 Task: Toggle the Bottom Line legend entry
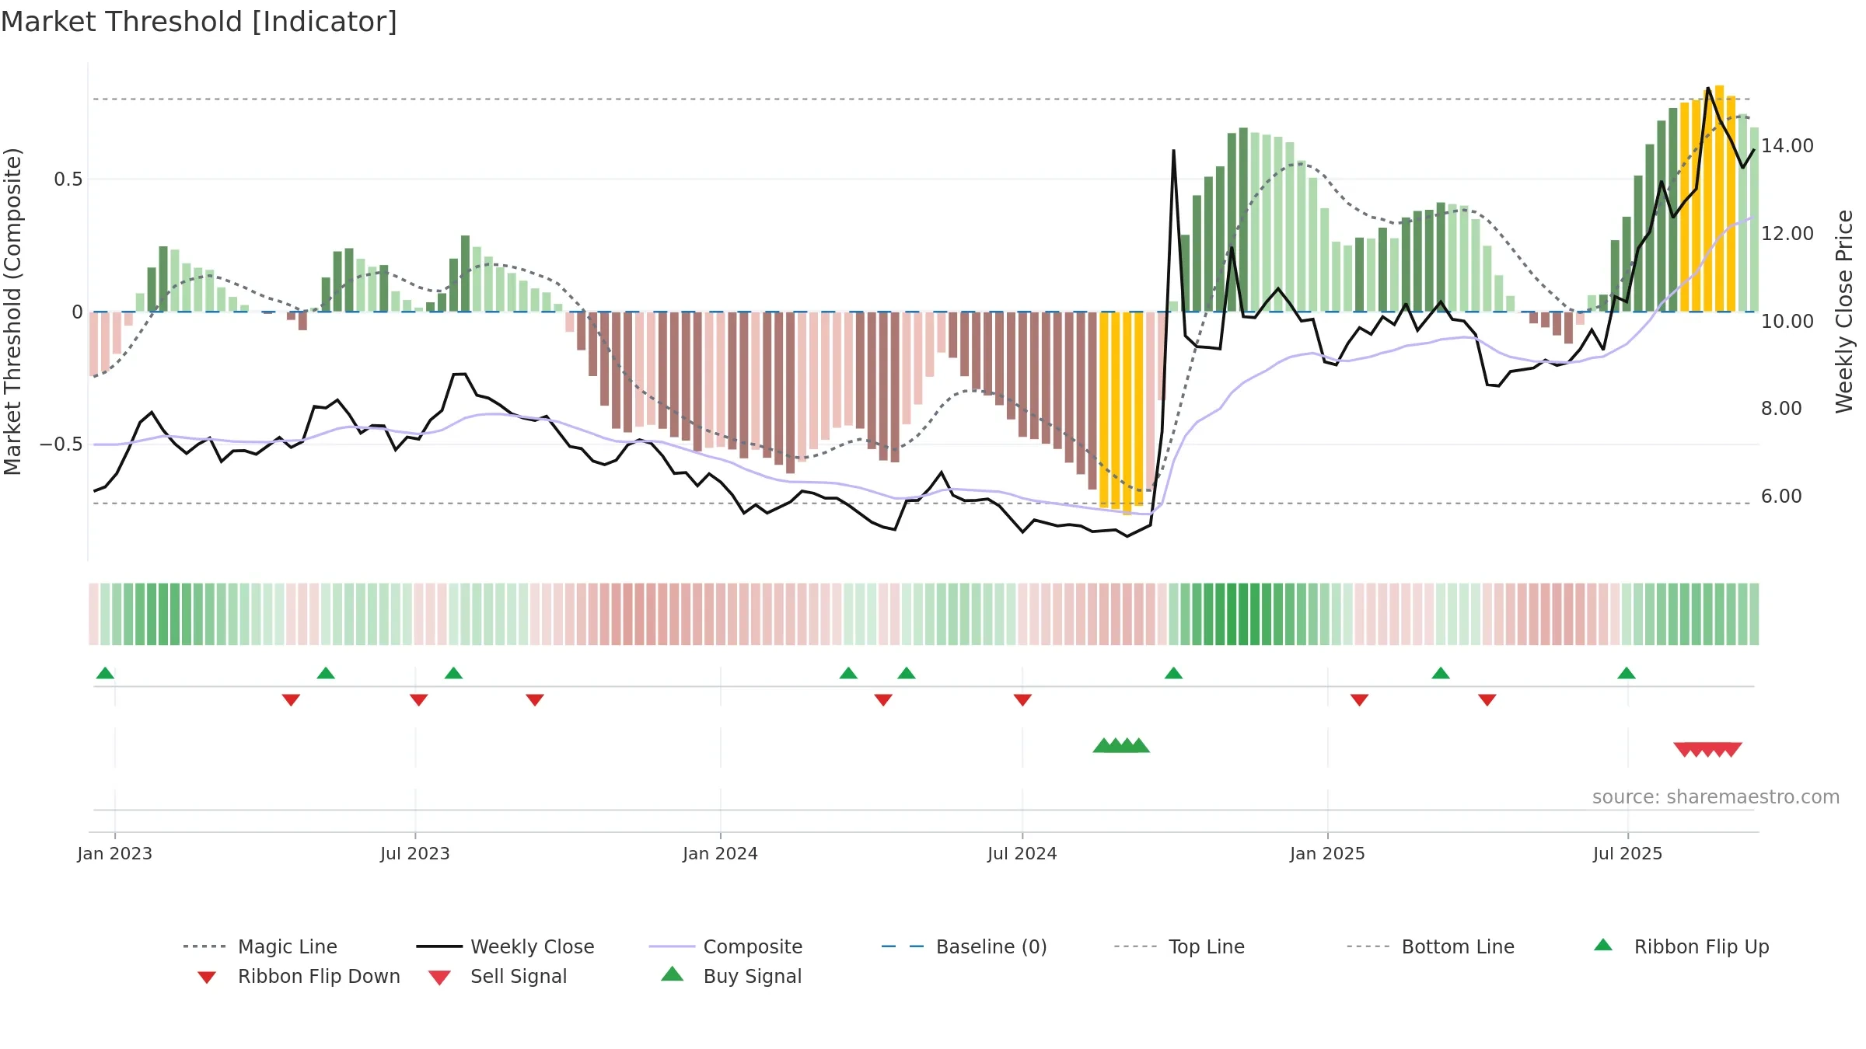(1431, 946)
